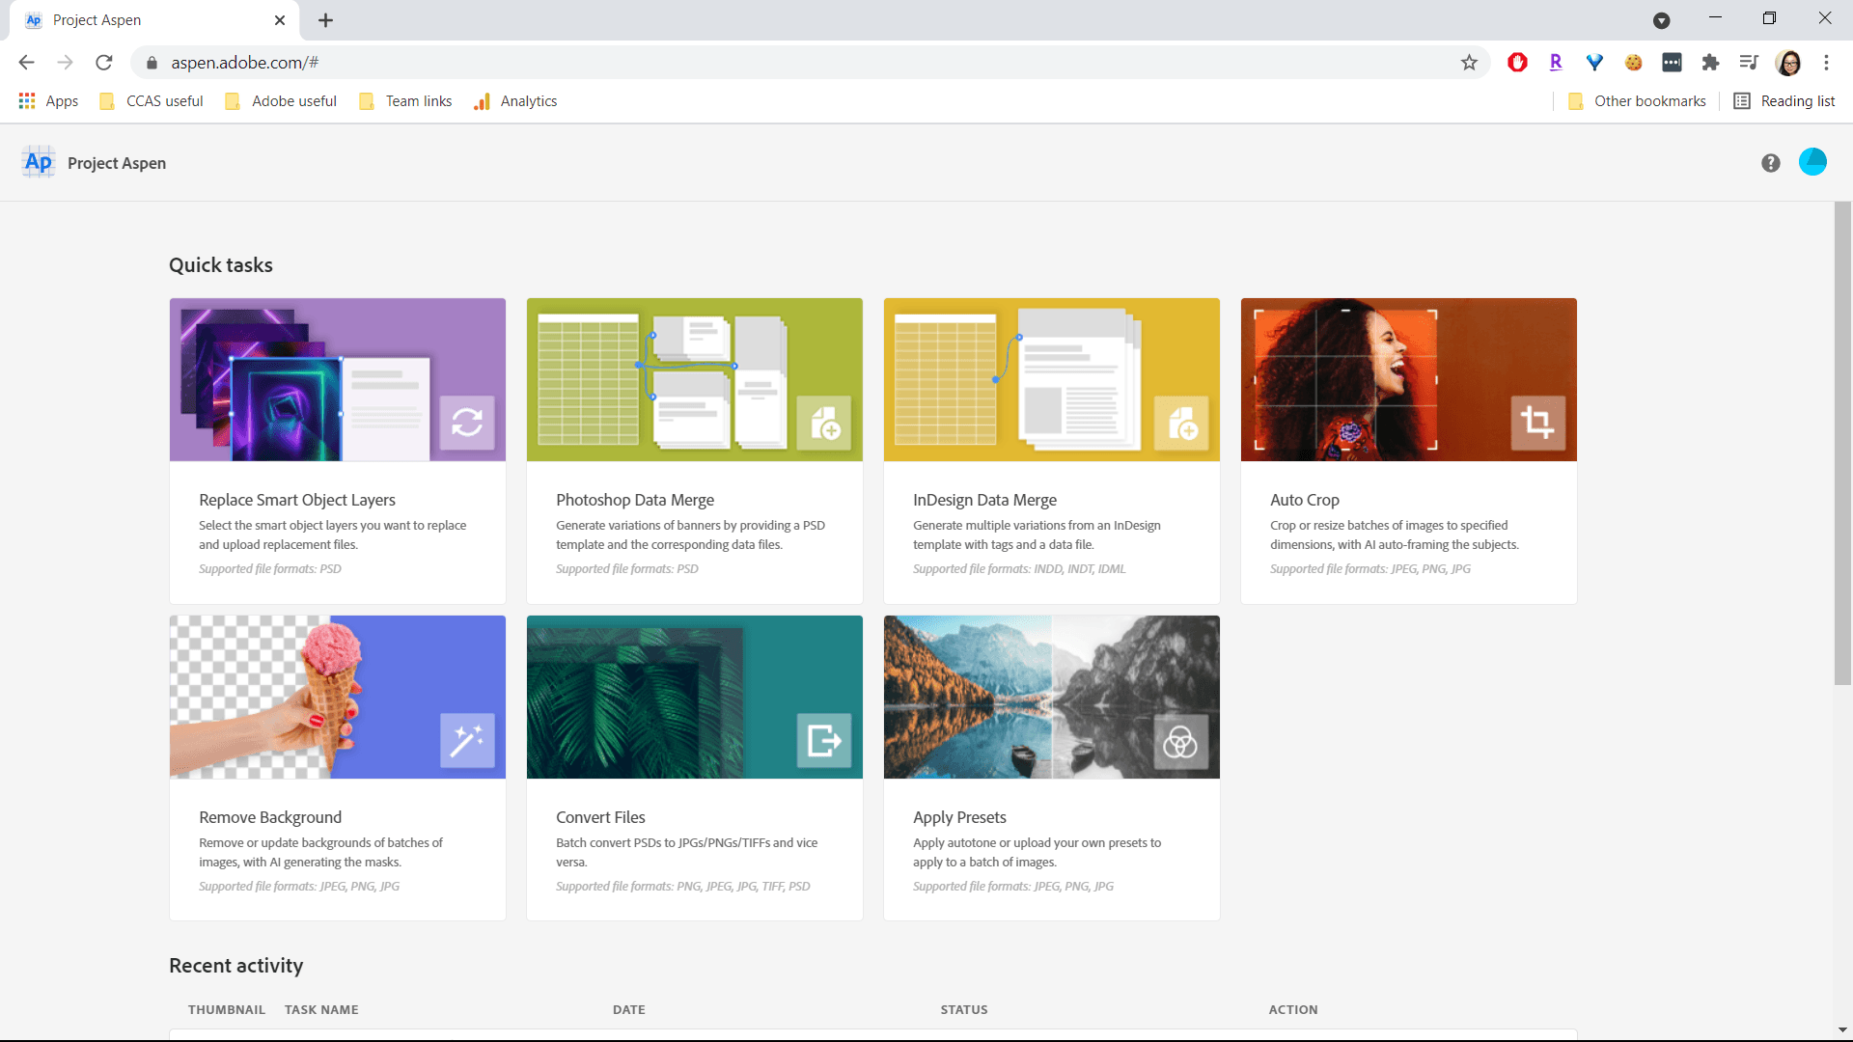Open the Adobe useful bookmarks folder

tap(280, 100)
